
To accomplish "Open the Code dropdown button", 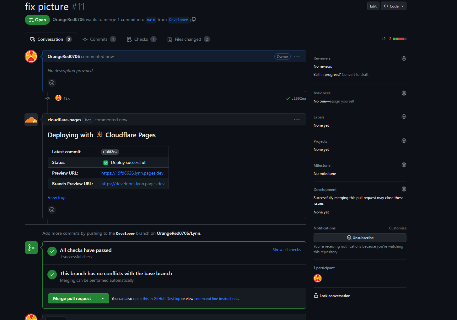I will [x=393, y=6].
